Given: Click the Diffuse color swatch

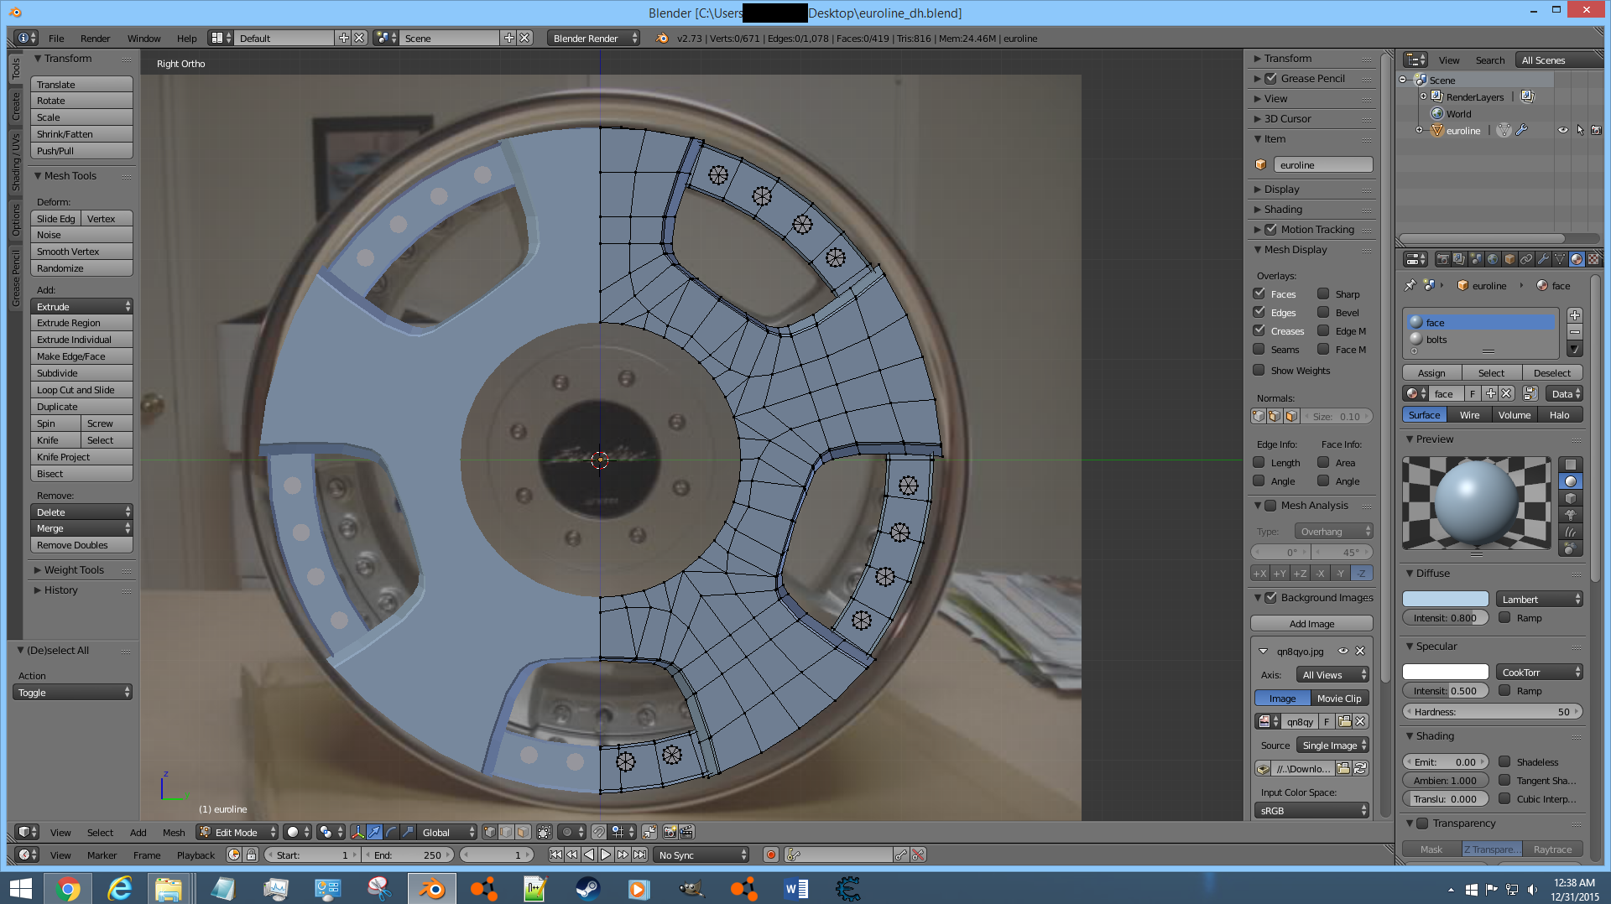Looking at the screenshot, I should 1445,599.
